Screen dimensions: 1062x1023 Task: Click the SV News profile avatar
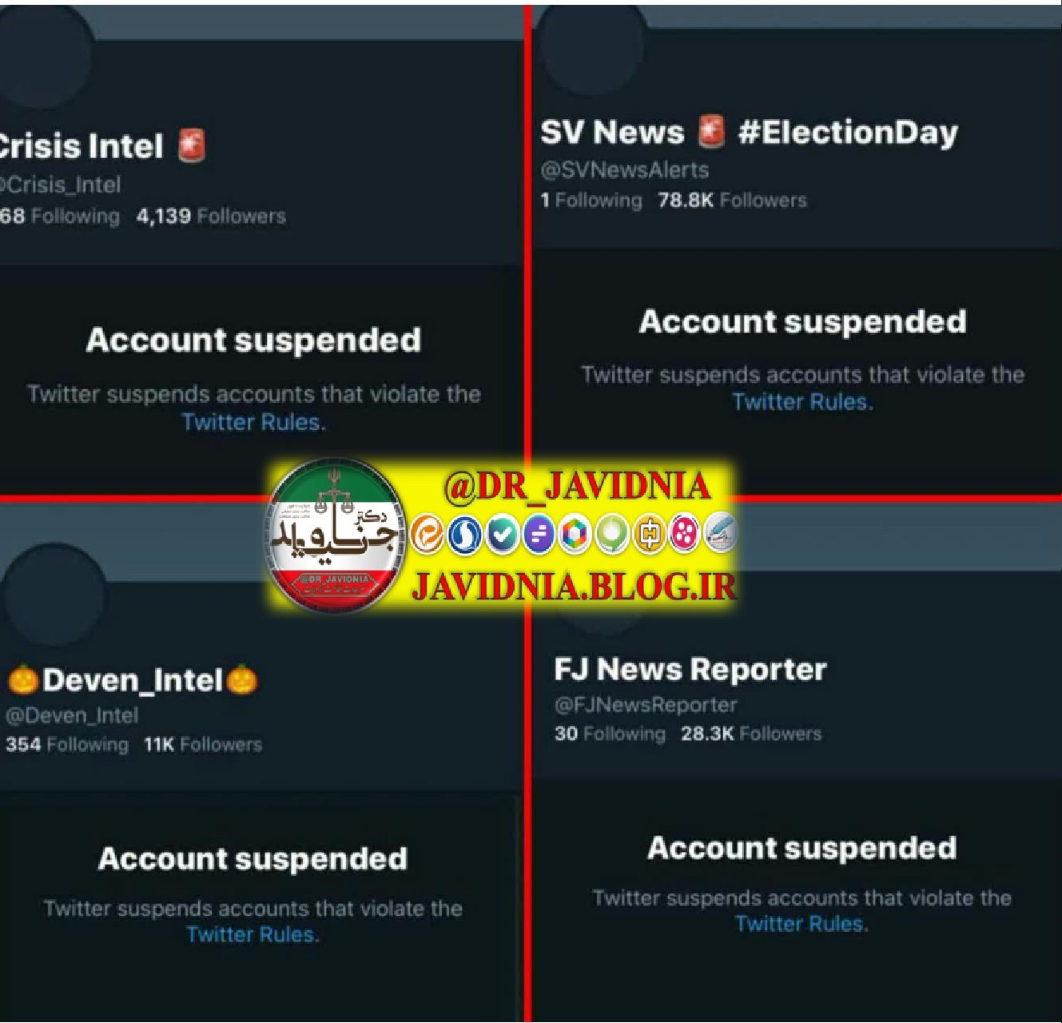[x=591, y=44]
